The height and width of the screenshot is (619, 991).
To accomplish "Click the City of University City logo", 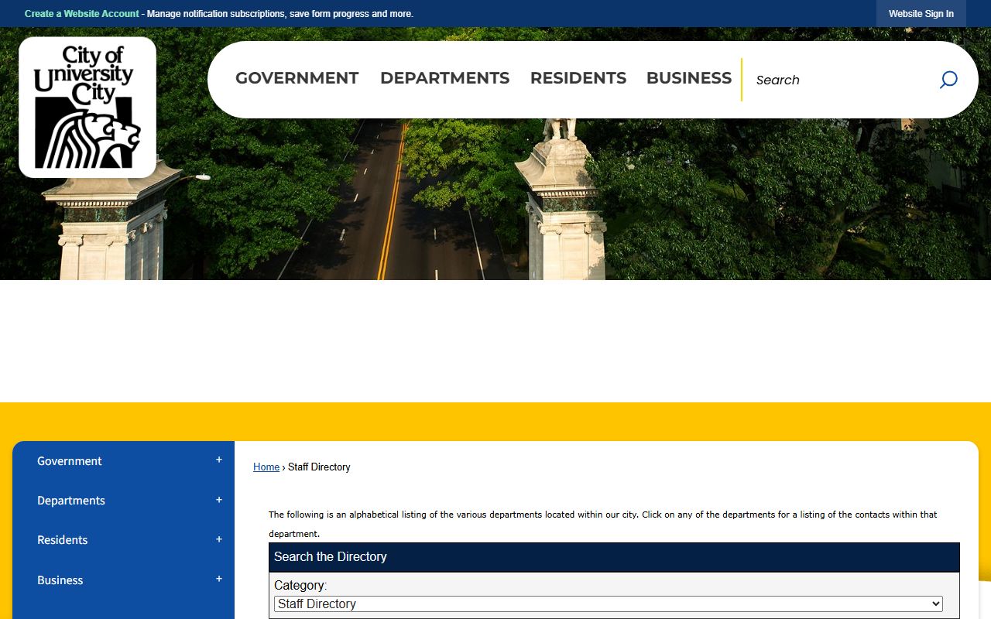I will coord(87,108).
